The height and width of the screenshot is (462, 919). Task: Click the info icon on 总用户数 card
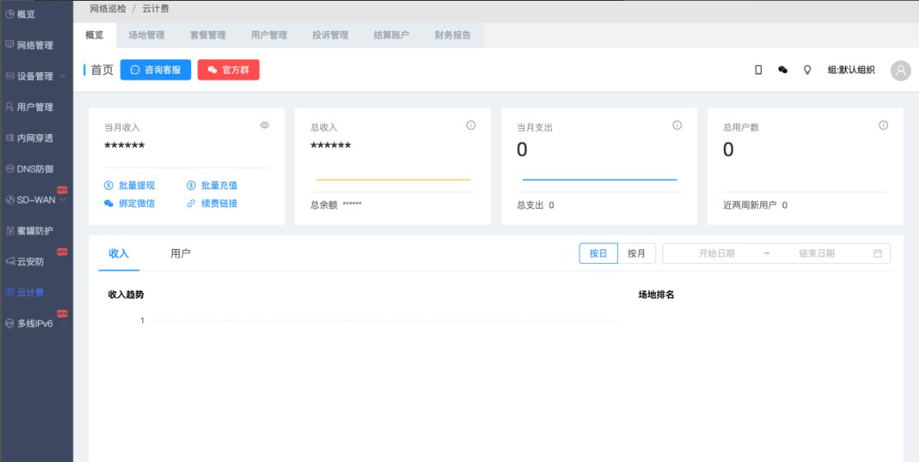[884, 125]
